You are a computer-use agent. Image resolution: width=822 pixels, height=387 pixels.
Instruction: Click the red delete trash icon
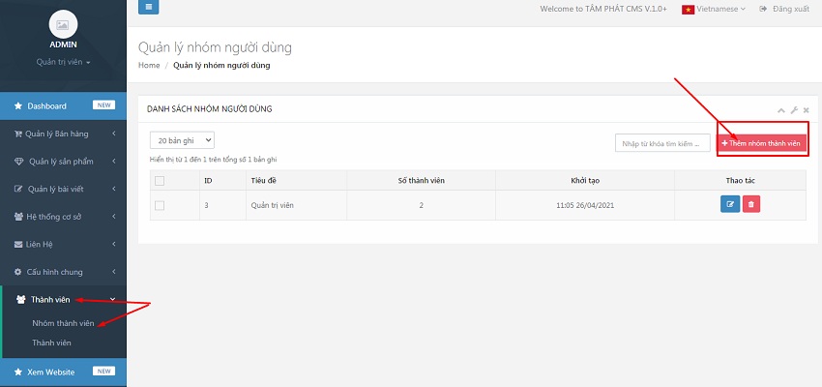(x=751, y=204)
